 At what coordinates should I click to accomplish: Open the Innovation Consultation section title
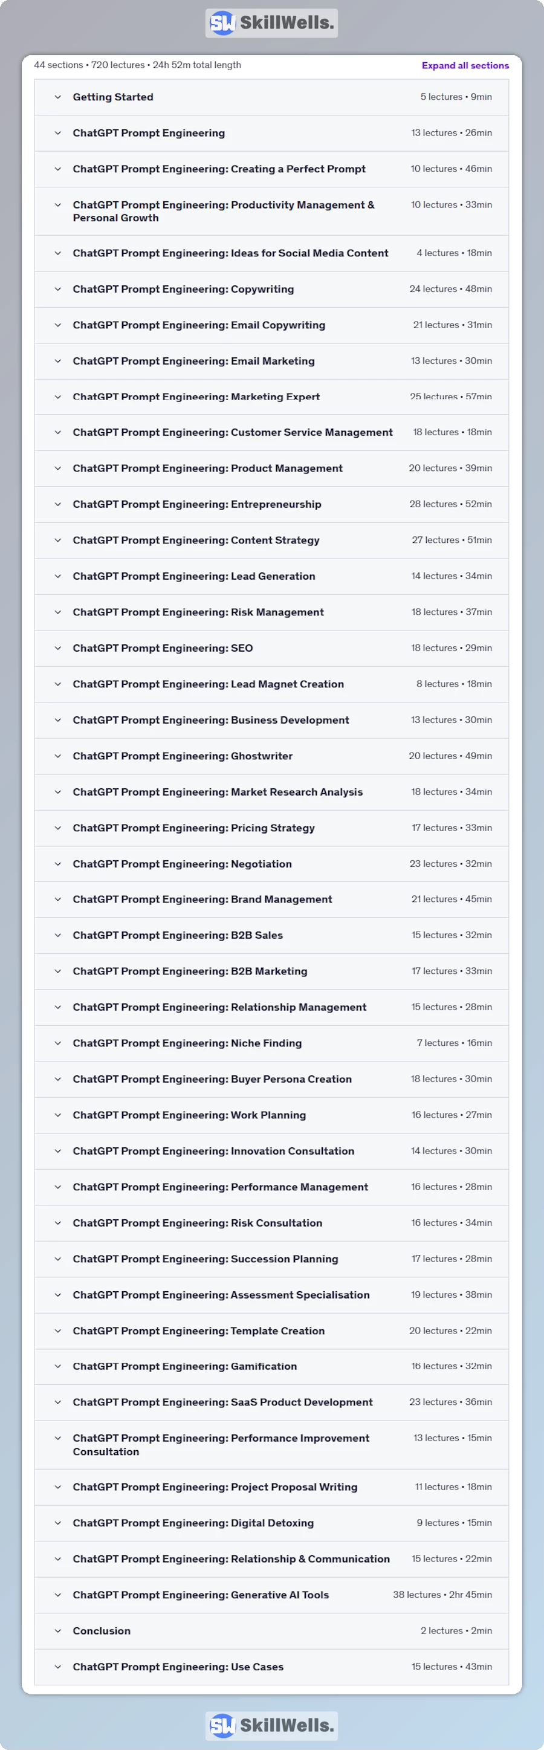tap(213, 1152)
